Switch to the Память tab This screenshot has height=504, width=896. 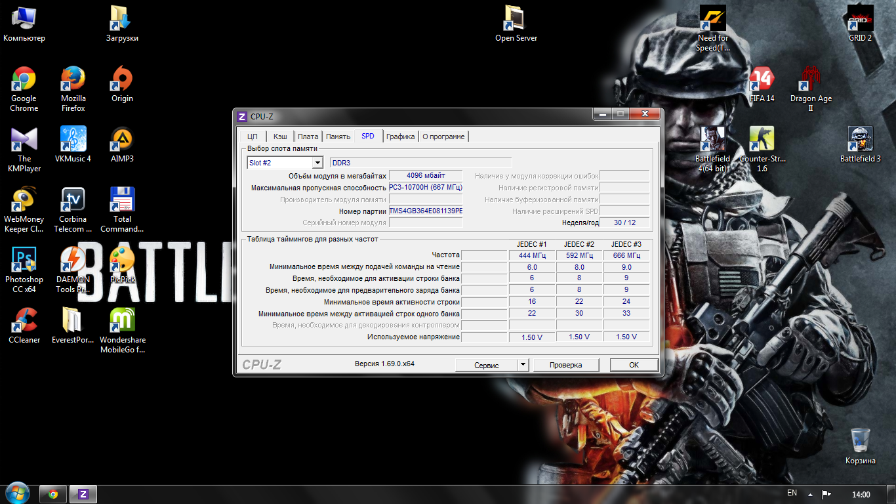point(338,136)
